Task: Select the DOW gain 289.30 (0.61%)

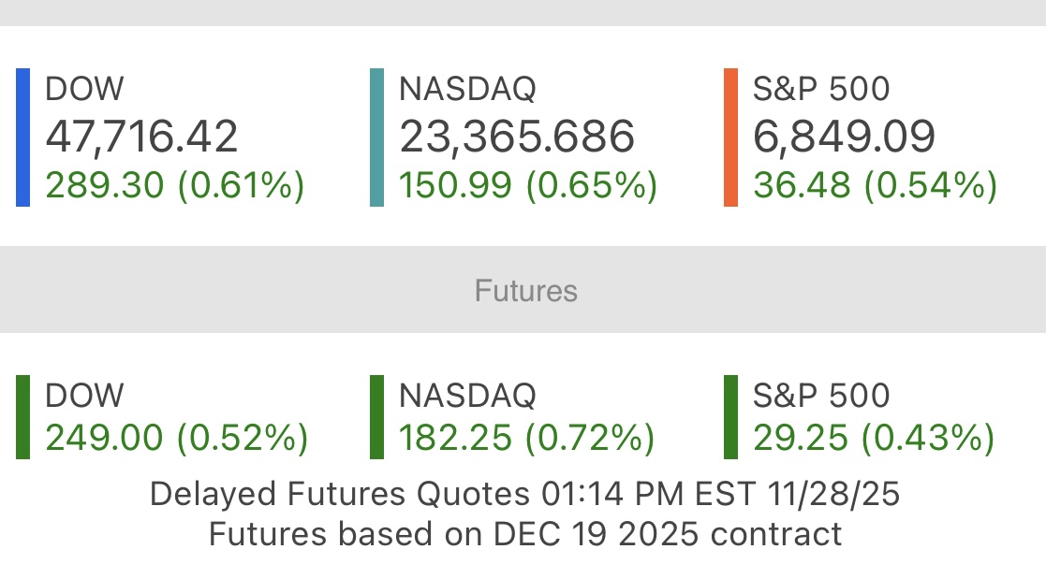Action: [x=175, y=185]
